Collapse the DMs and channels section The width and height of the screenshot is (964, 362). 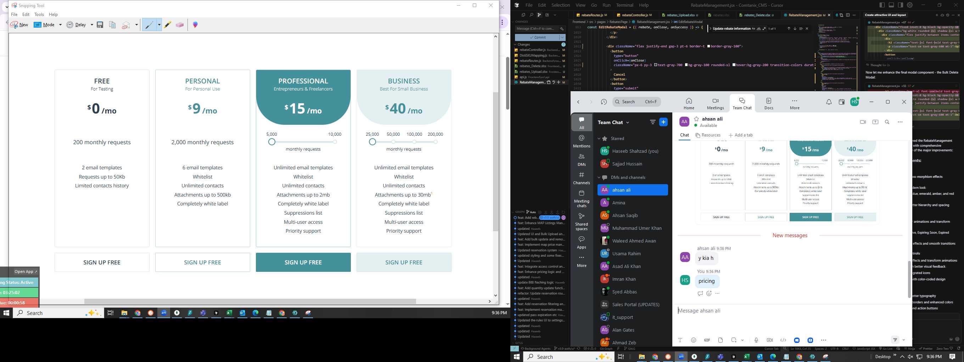pyautogui.click(x=599, y=177)
